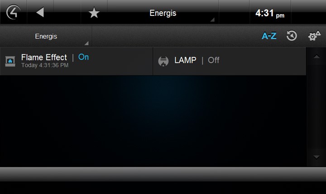Click the Flame Effect fireplace icon
The image size is (326, 194).
(10, 61)
